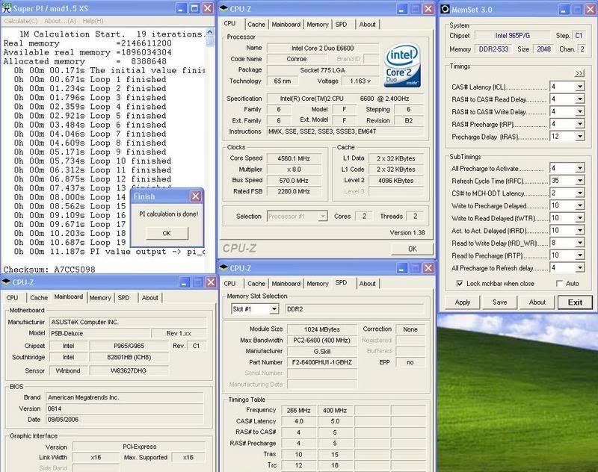
Task: Click the About button in MemSet
Action: coord(537,302)
